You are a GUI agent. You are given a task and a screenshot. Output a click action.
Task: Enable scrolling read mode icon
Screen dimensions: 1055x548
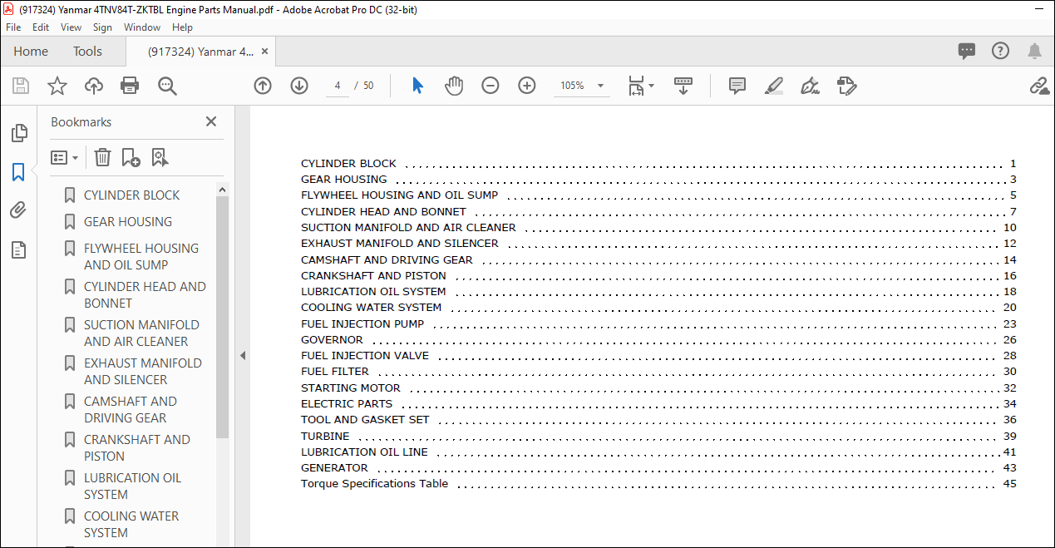(x=683, y=86)
